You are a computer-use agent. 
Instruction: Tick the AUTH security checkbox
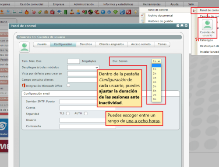coord(85,113)
